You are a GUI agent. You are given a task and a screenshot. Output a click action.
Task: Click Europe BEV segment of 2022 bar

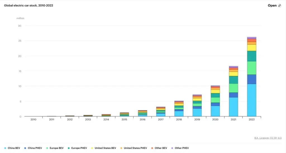pyautogui.click(x=252, y=68)
